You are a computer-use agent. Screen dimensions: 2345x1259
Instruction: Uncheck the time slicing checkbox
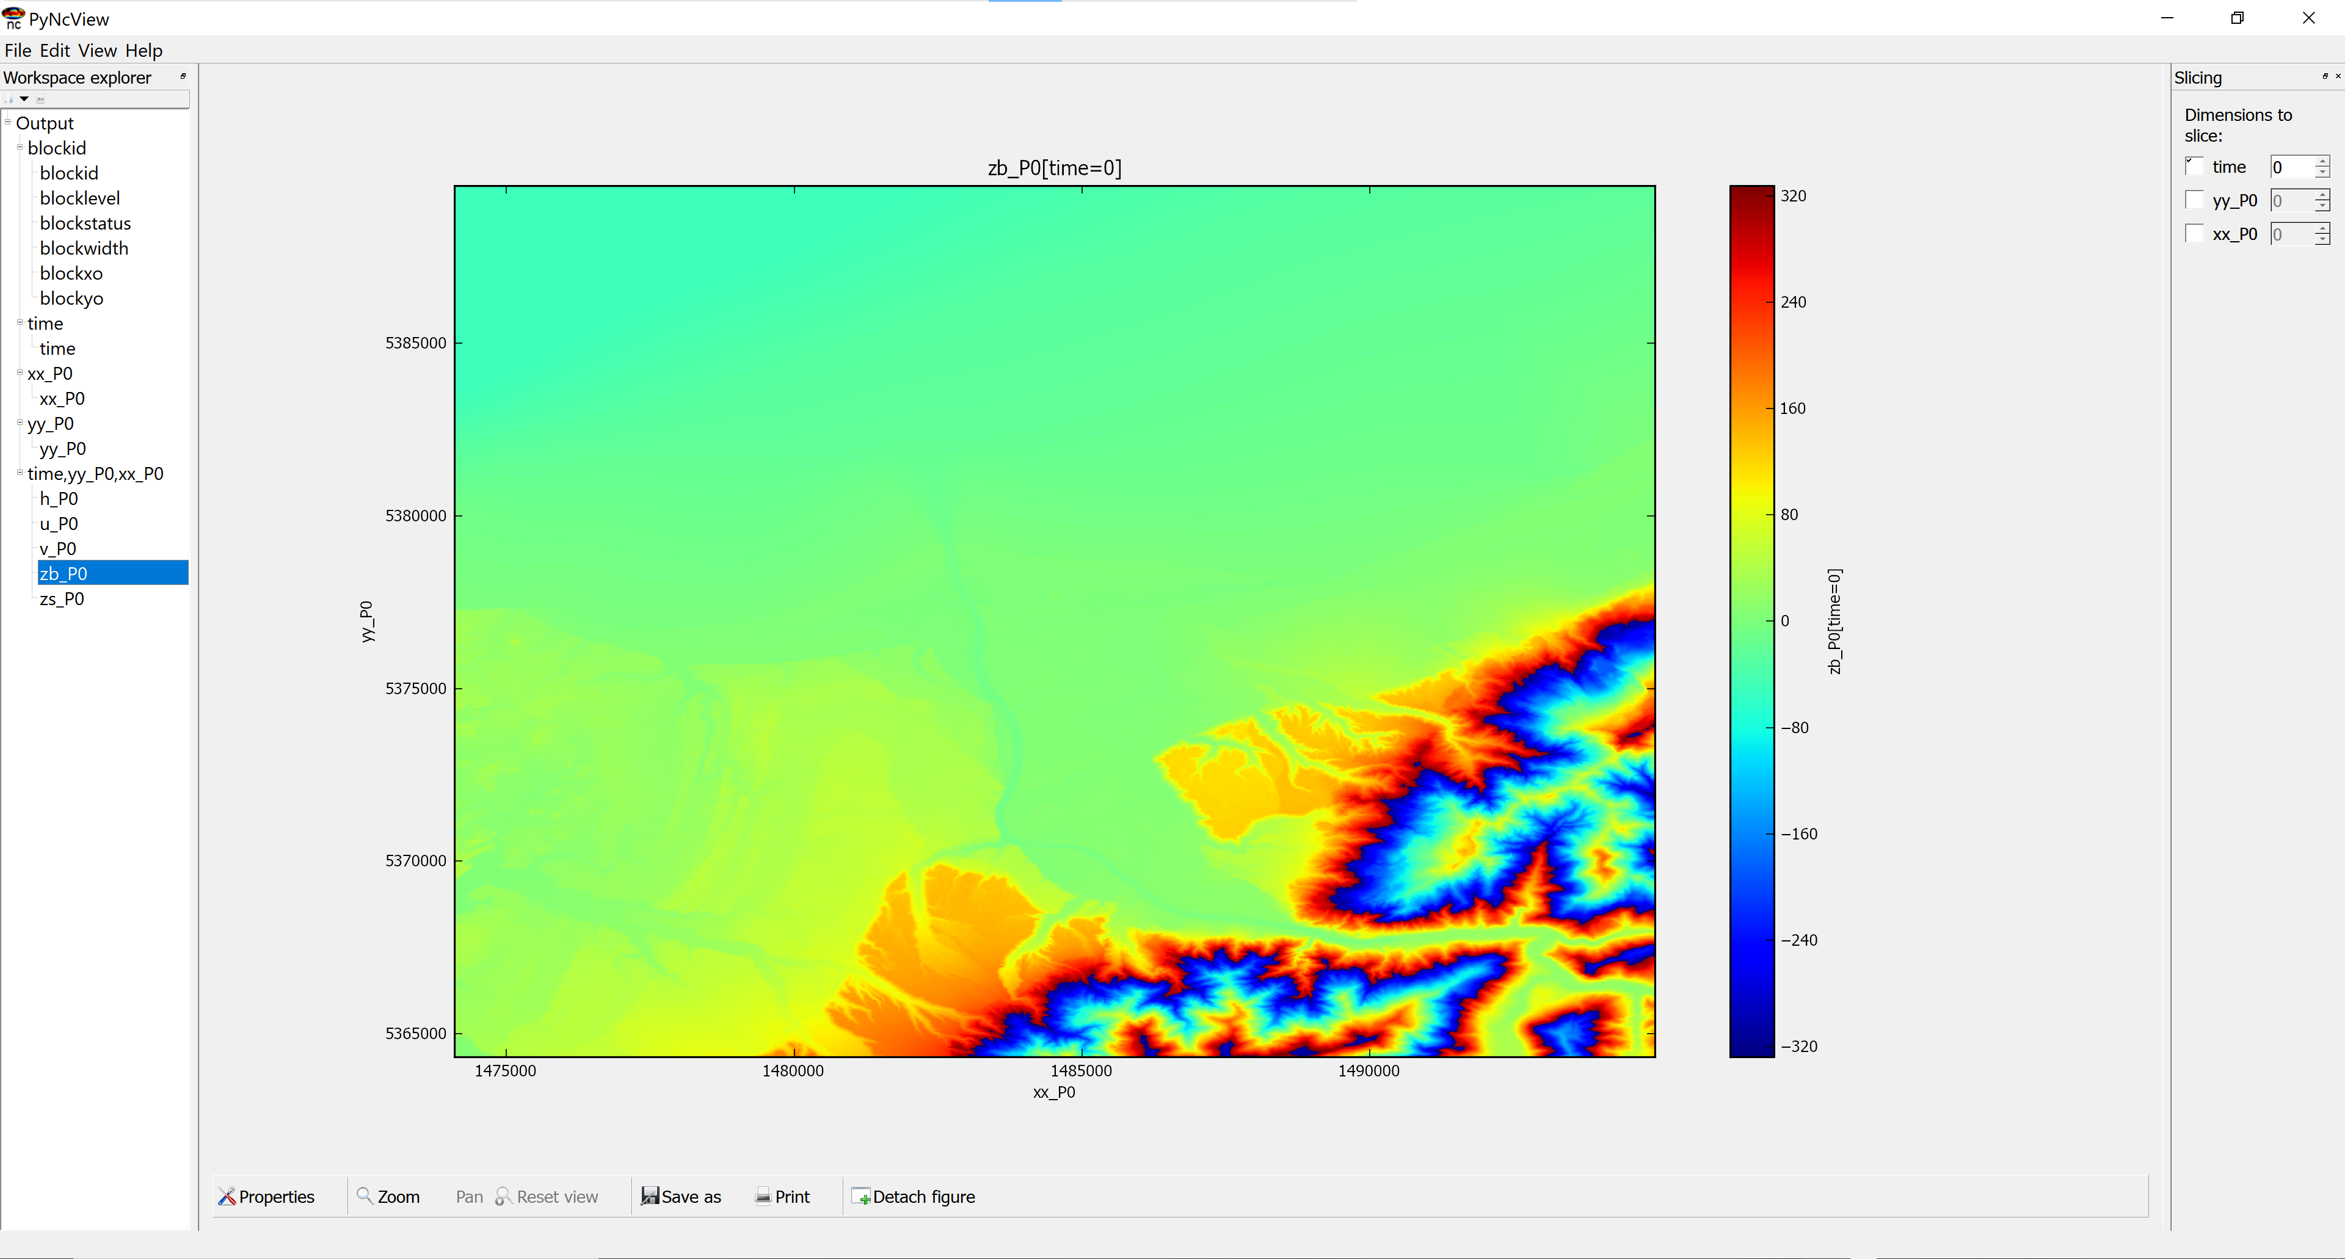pos(2194,167)
